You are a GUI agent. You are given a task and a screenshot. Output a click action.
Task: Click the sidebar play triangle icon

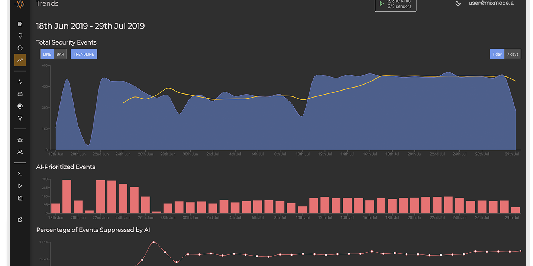(20, 186)
